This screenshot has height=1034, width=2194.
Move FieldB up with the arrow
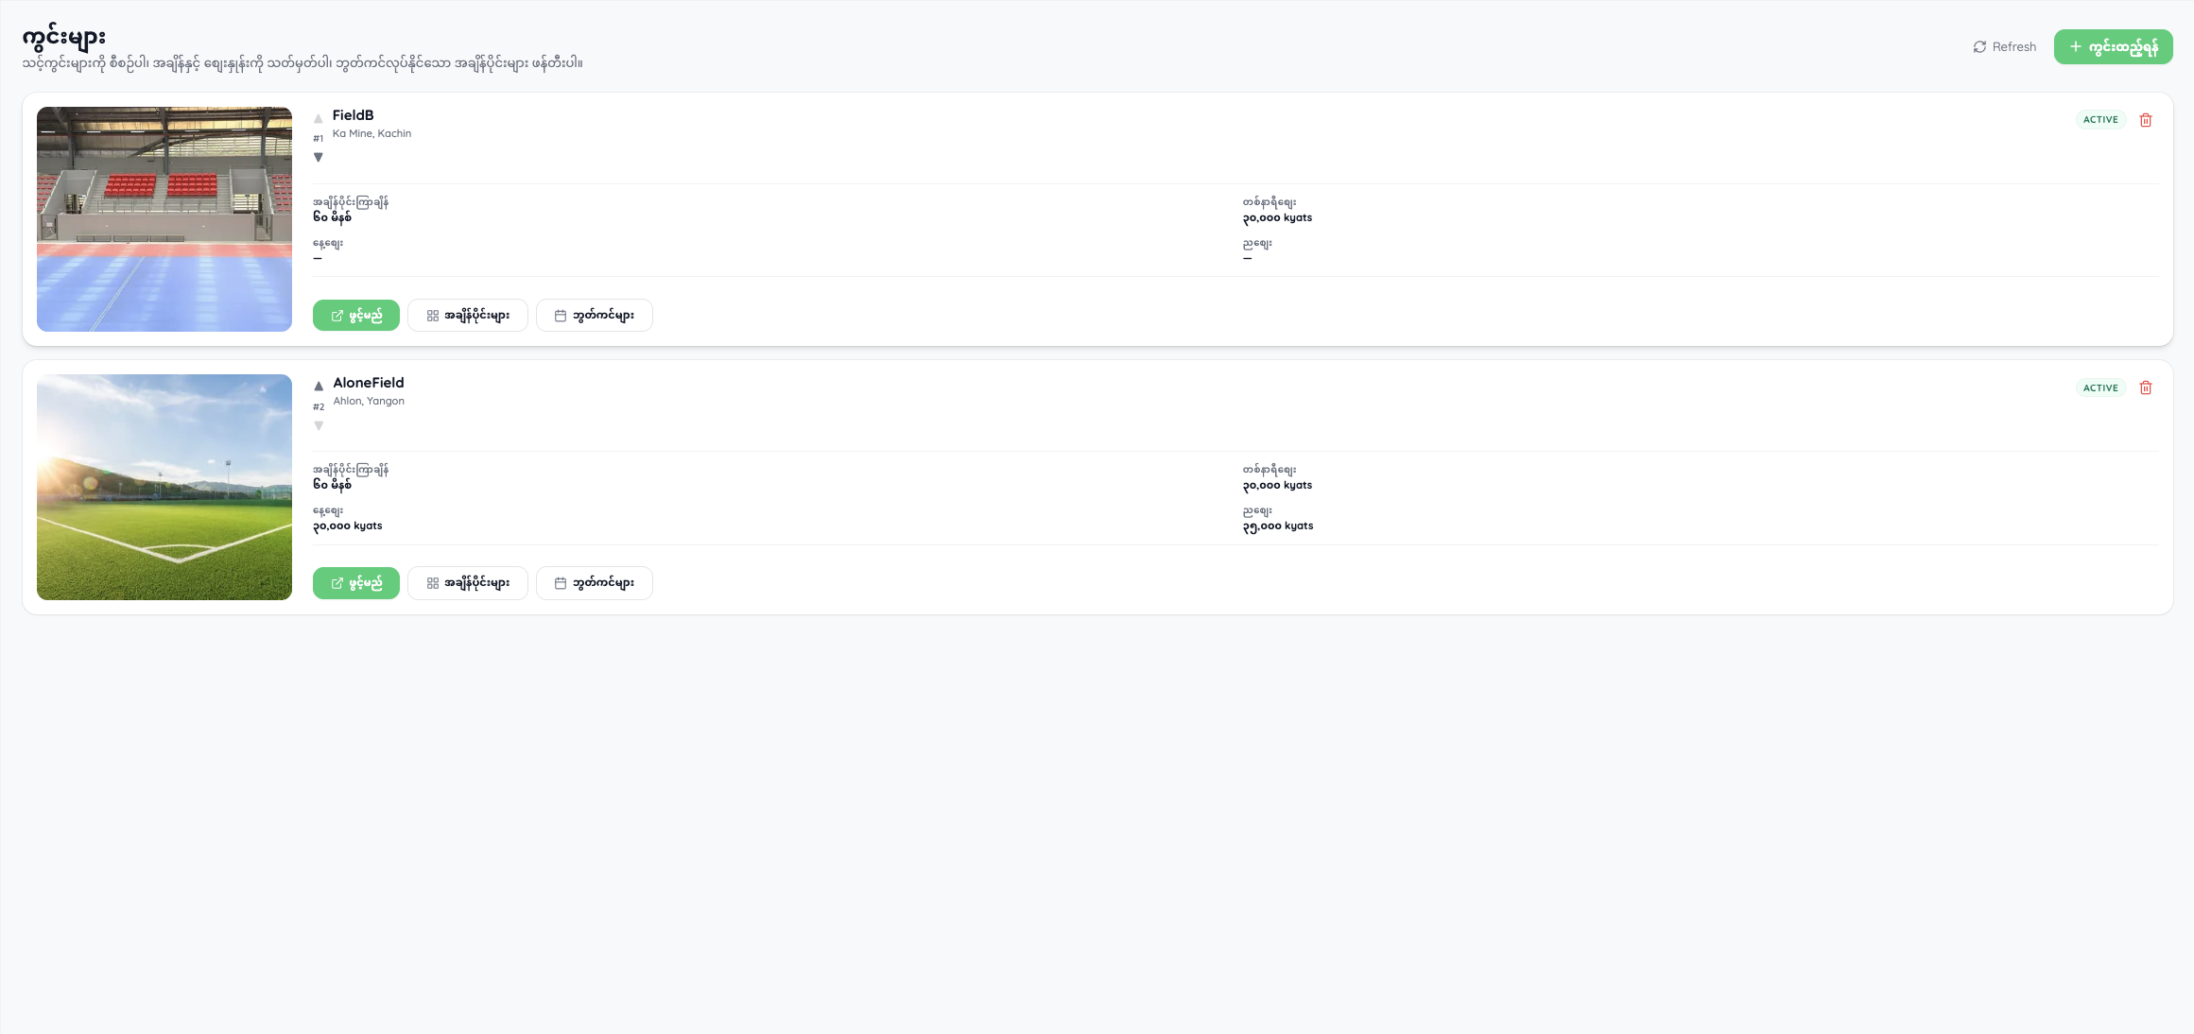(x=319, y=119)
